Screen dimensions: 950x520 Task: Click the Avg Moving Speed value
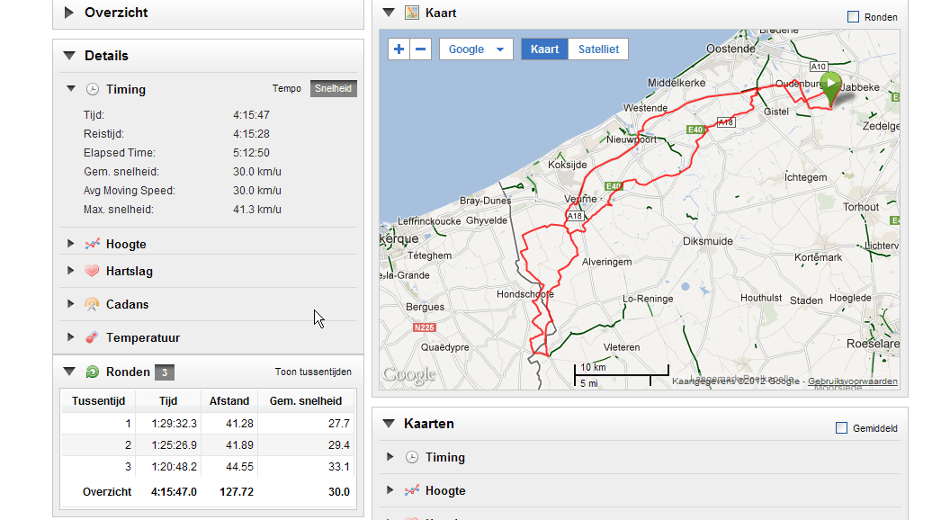[257, 191]
